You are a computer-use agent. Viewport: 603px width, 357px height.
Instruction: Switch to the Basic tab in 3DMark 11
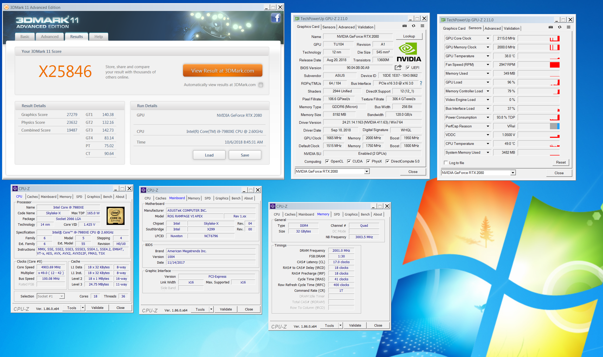[25, 37]
